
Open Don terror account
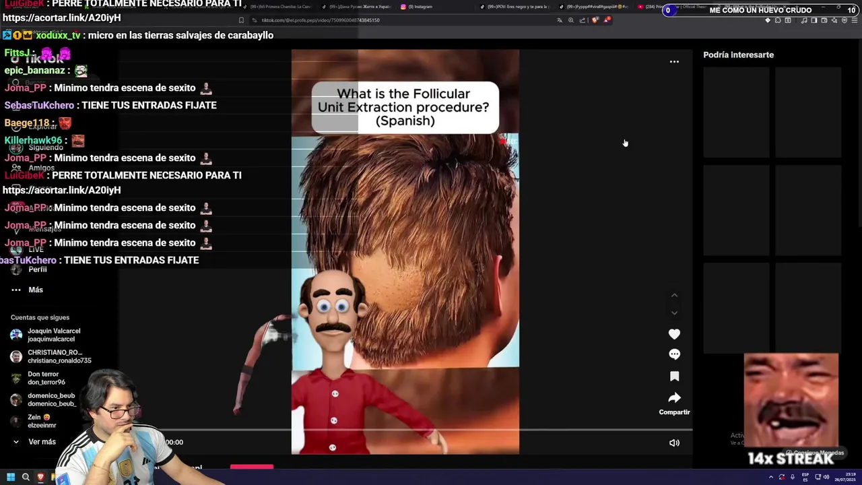[38, 378]
